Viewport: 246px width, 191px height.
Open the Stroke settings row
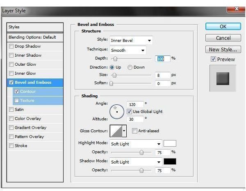coord(35,145)
